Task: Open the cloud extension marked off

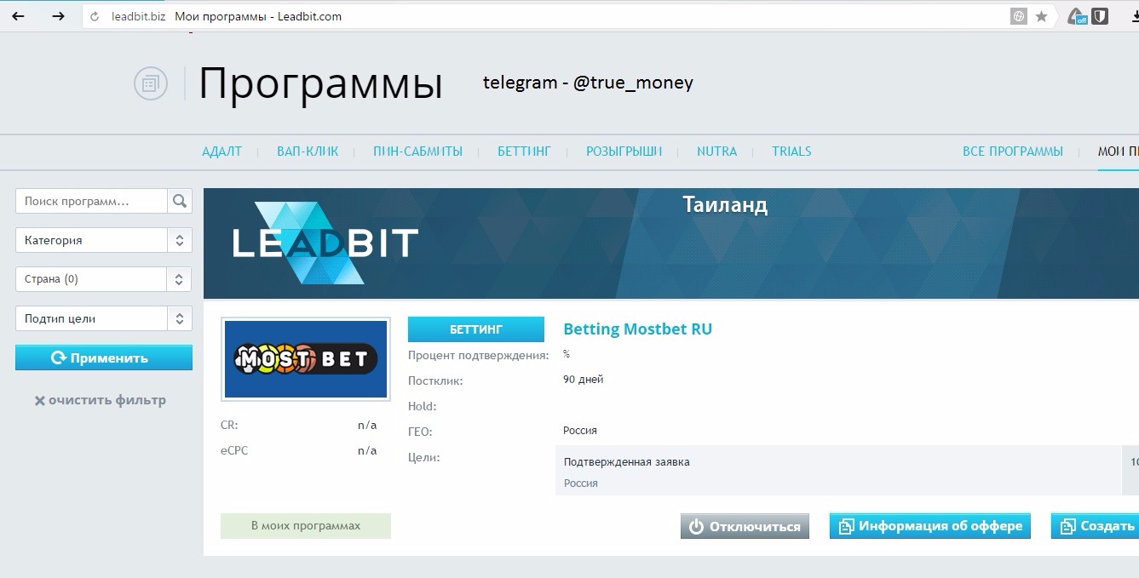Action: click(x=1078, y=16)
